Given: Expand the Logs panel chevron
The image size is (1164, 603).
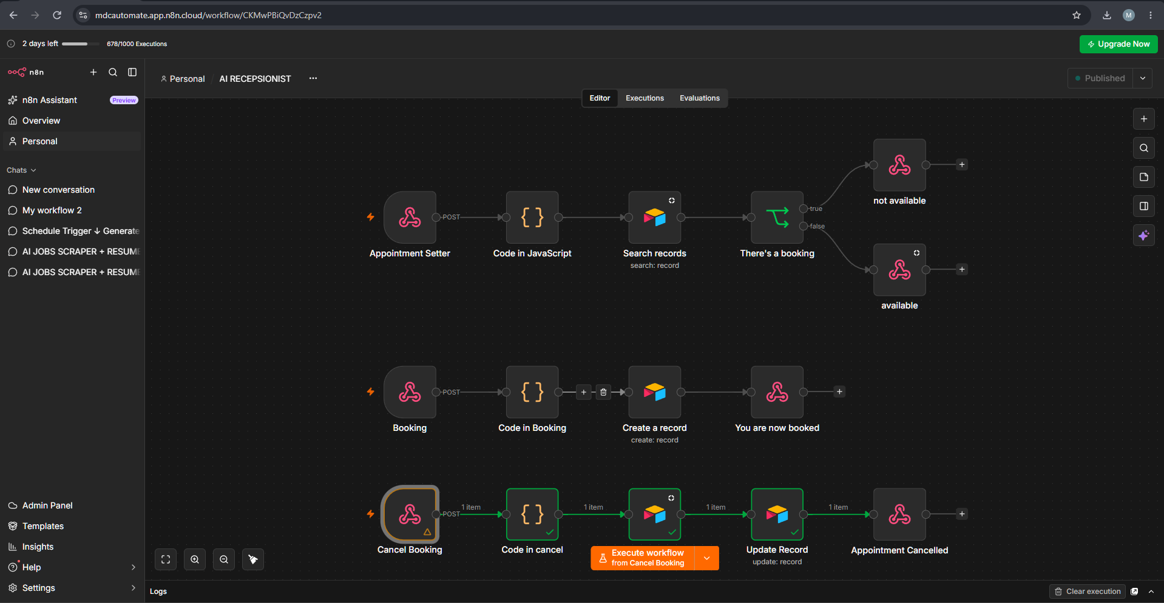Looking at the screenshot, I should [1151, 591].
